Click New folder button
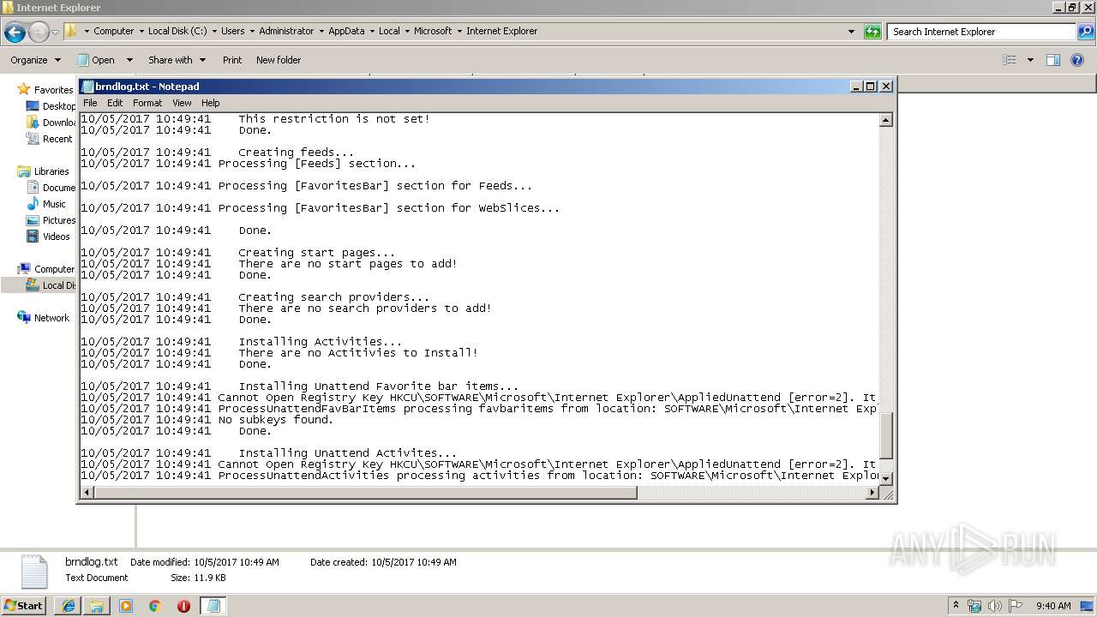The image size is (1097, 617). pyautogui.click(x=279, y=60)
